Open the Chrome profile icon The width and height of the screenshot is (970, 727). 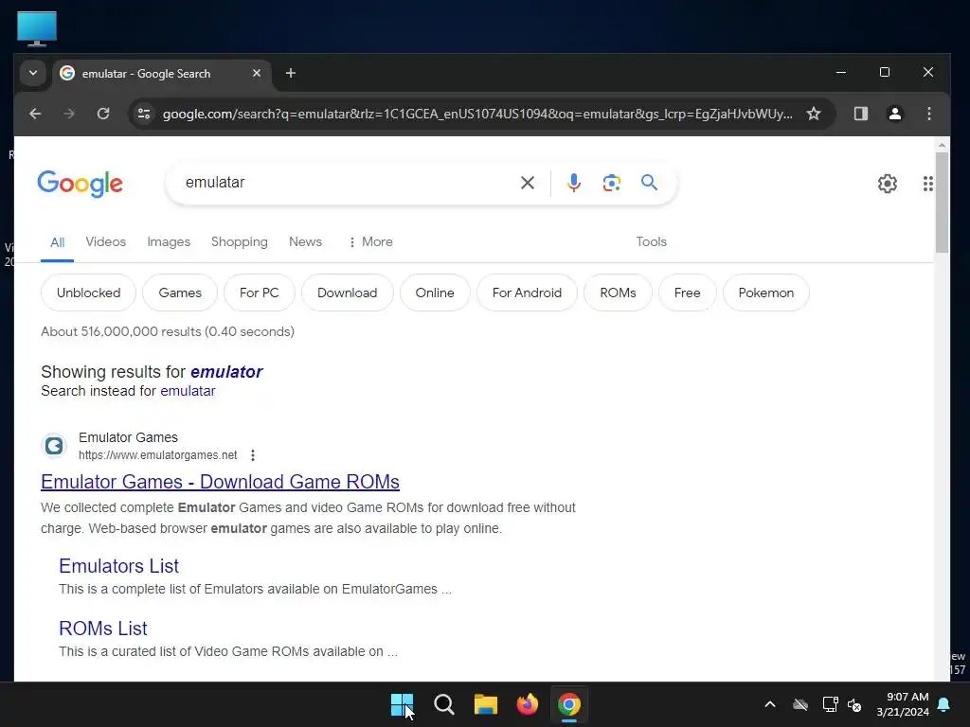pyautogui.click(x=894, y=114)
